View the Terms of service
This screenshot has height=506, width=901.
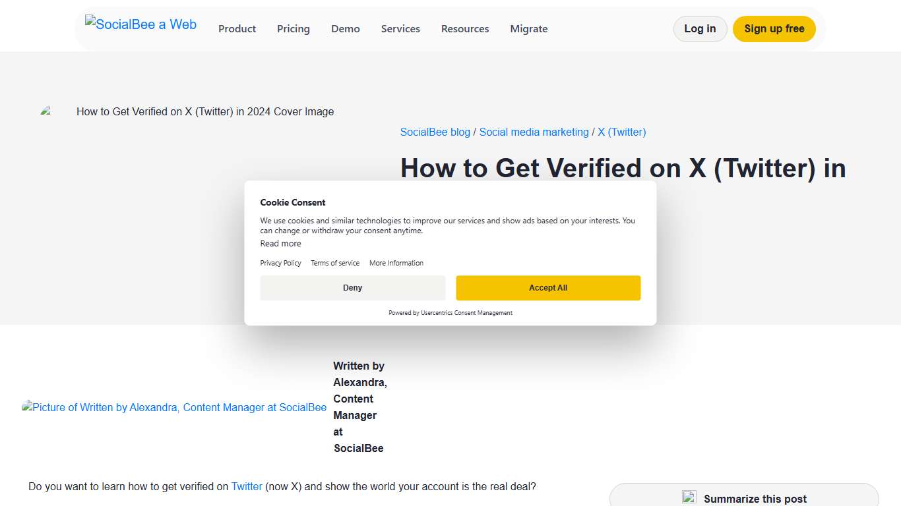pos(335,263)
